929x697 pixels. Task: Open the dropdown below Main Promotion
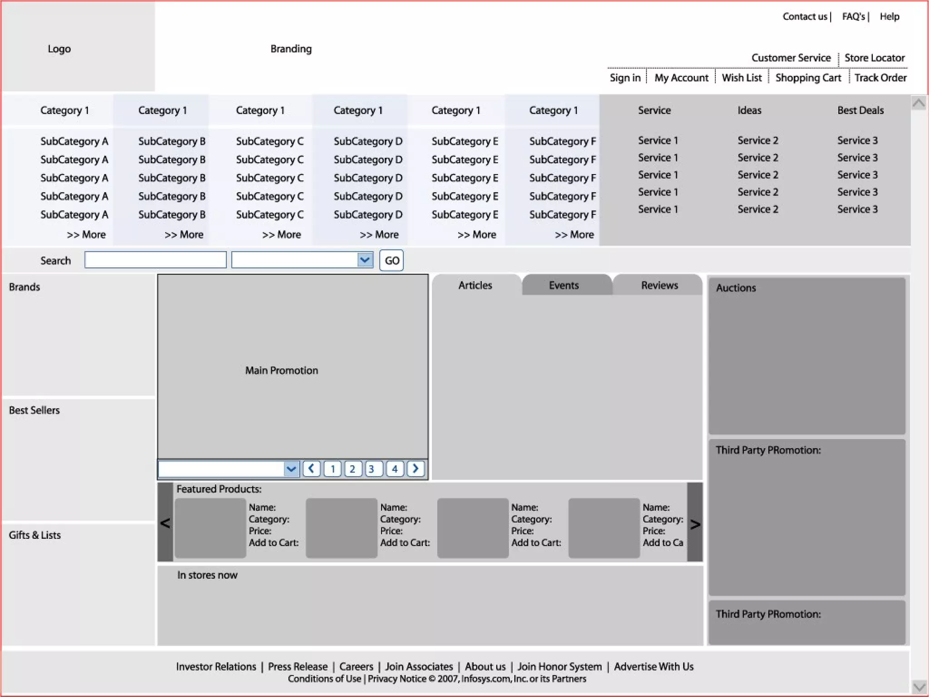(x=291, y=469)
